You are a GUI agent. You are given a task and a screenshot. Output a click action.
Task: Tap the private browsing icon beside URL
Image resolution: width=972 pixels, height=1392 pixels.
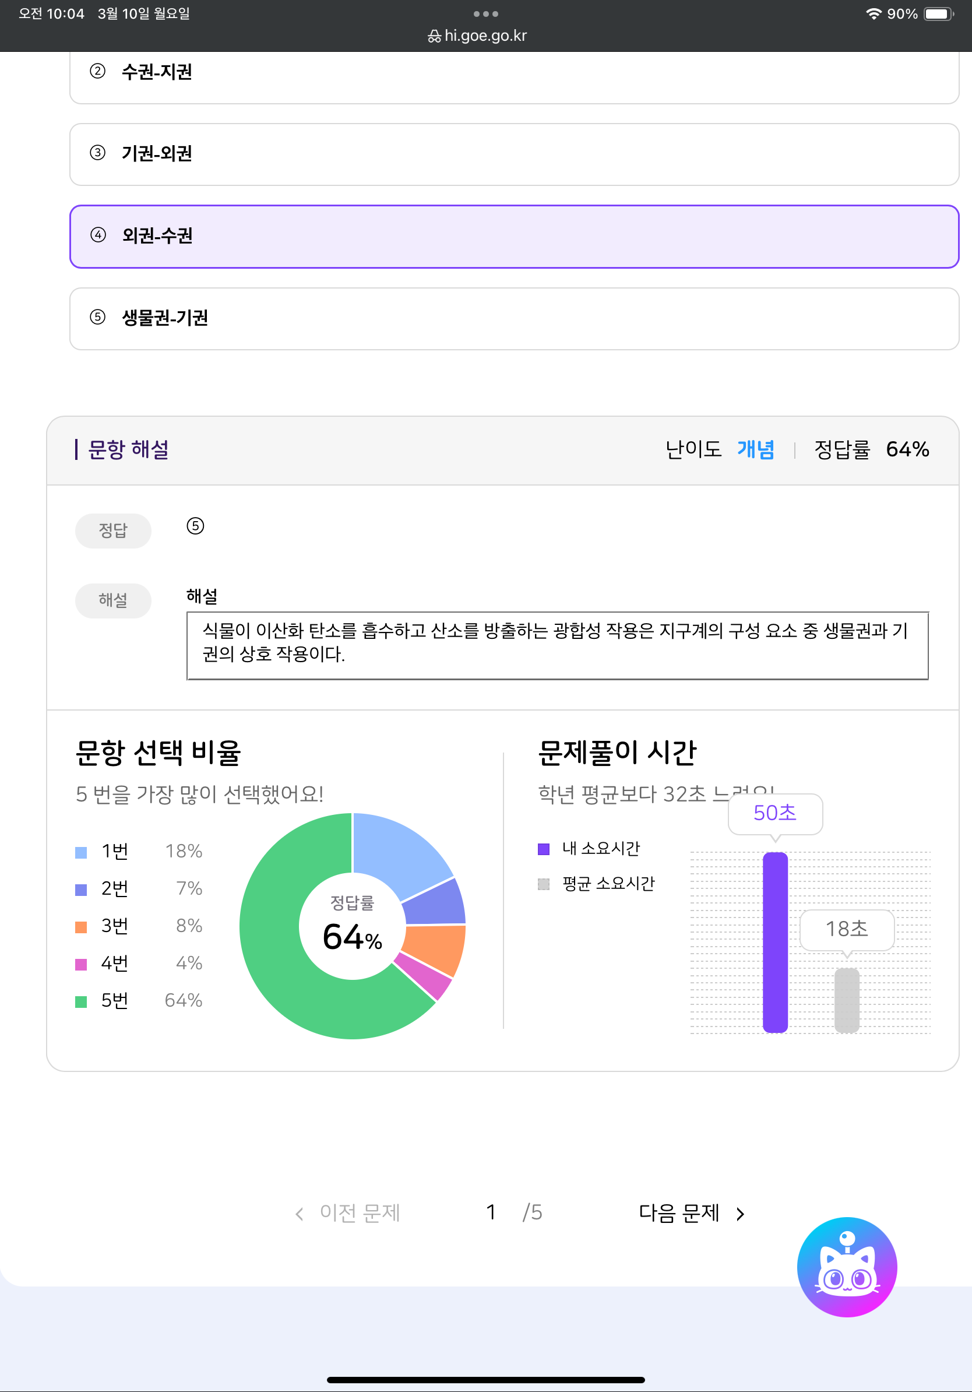coord(434,36)
